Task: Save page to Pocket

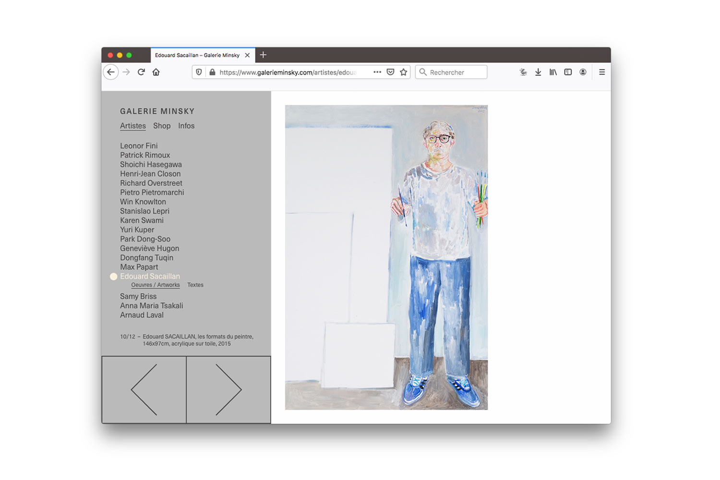Action: click(390, 72)
